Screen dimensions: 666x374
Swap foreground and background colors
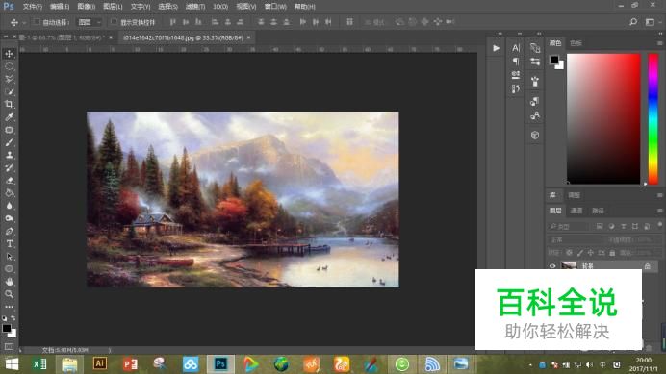[13, 318]
